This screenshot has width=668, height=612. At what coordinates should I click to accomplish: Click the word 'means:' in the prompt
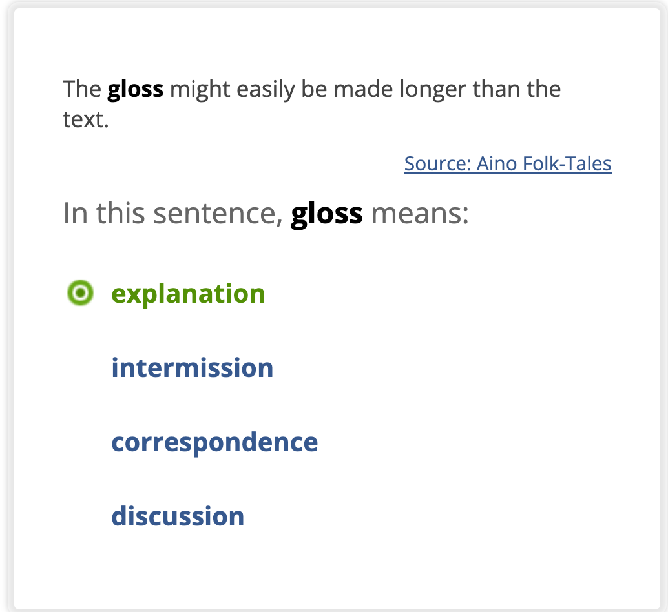(x=420, y=214)
